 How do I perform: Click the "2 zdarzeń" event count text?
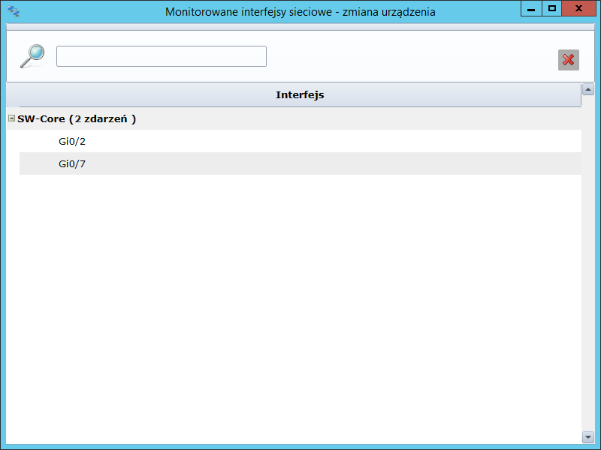point(104,118)
